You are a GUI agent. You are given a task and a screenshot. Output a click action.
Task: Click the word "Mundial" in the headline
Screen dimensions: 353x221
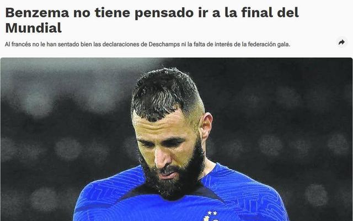pos(33,28)
